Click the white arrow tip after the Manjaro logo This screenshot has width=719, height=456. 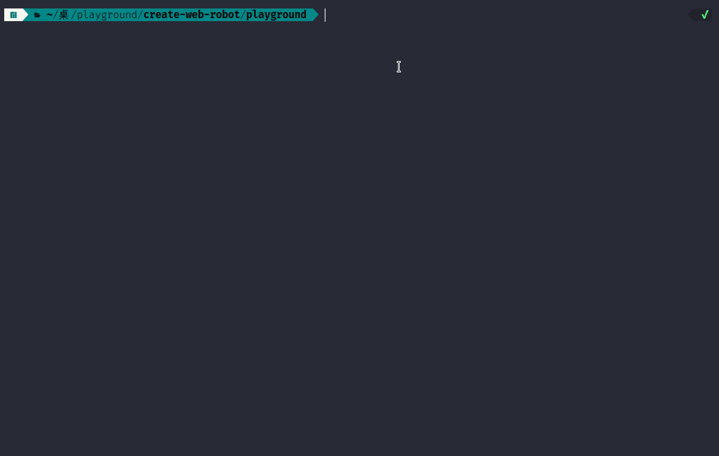25,14
